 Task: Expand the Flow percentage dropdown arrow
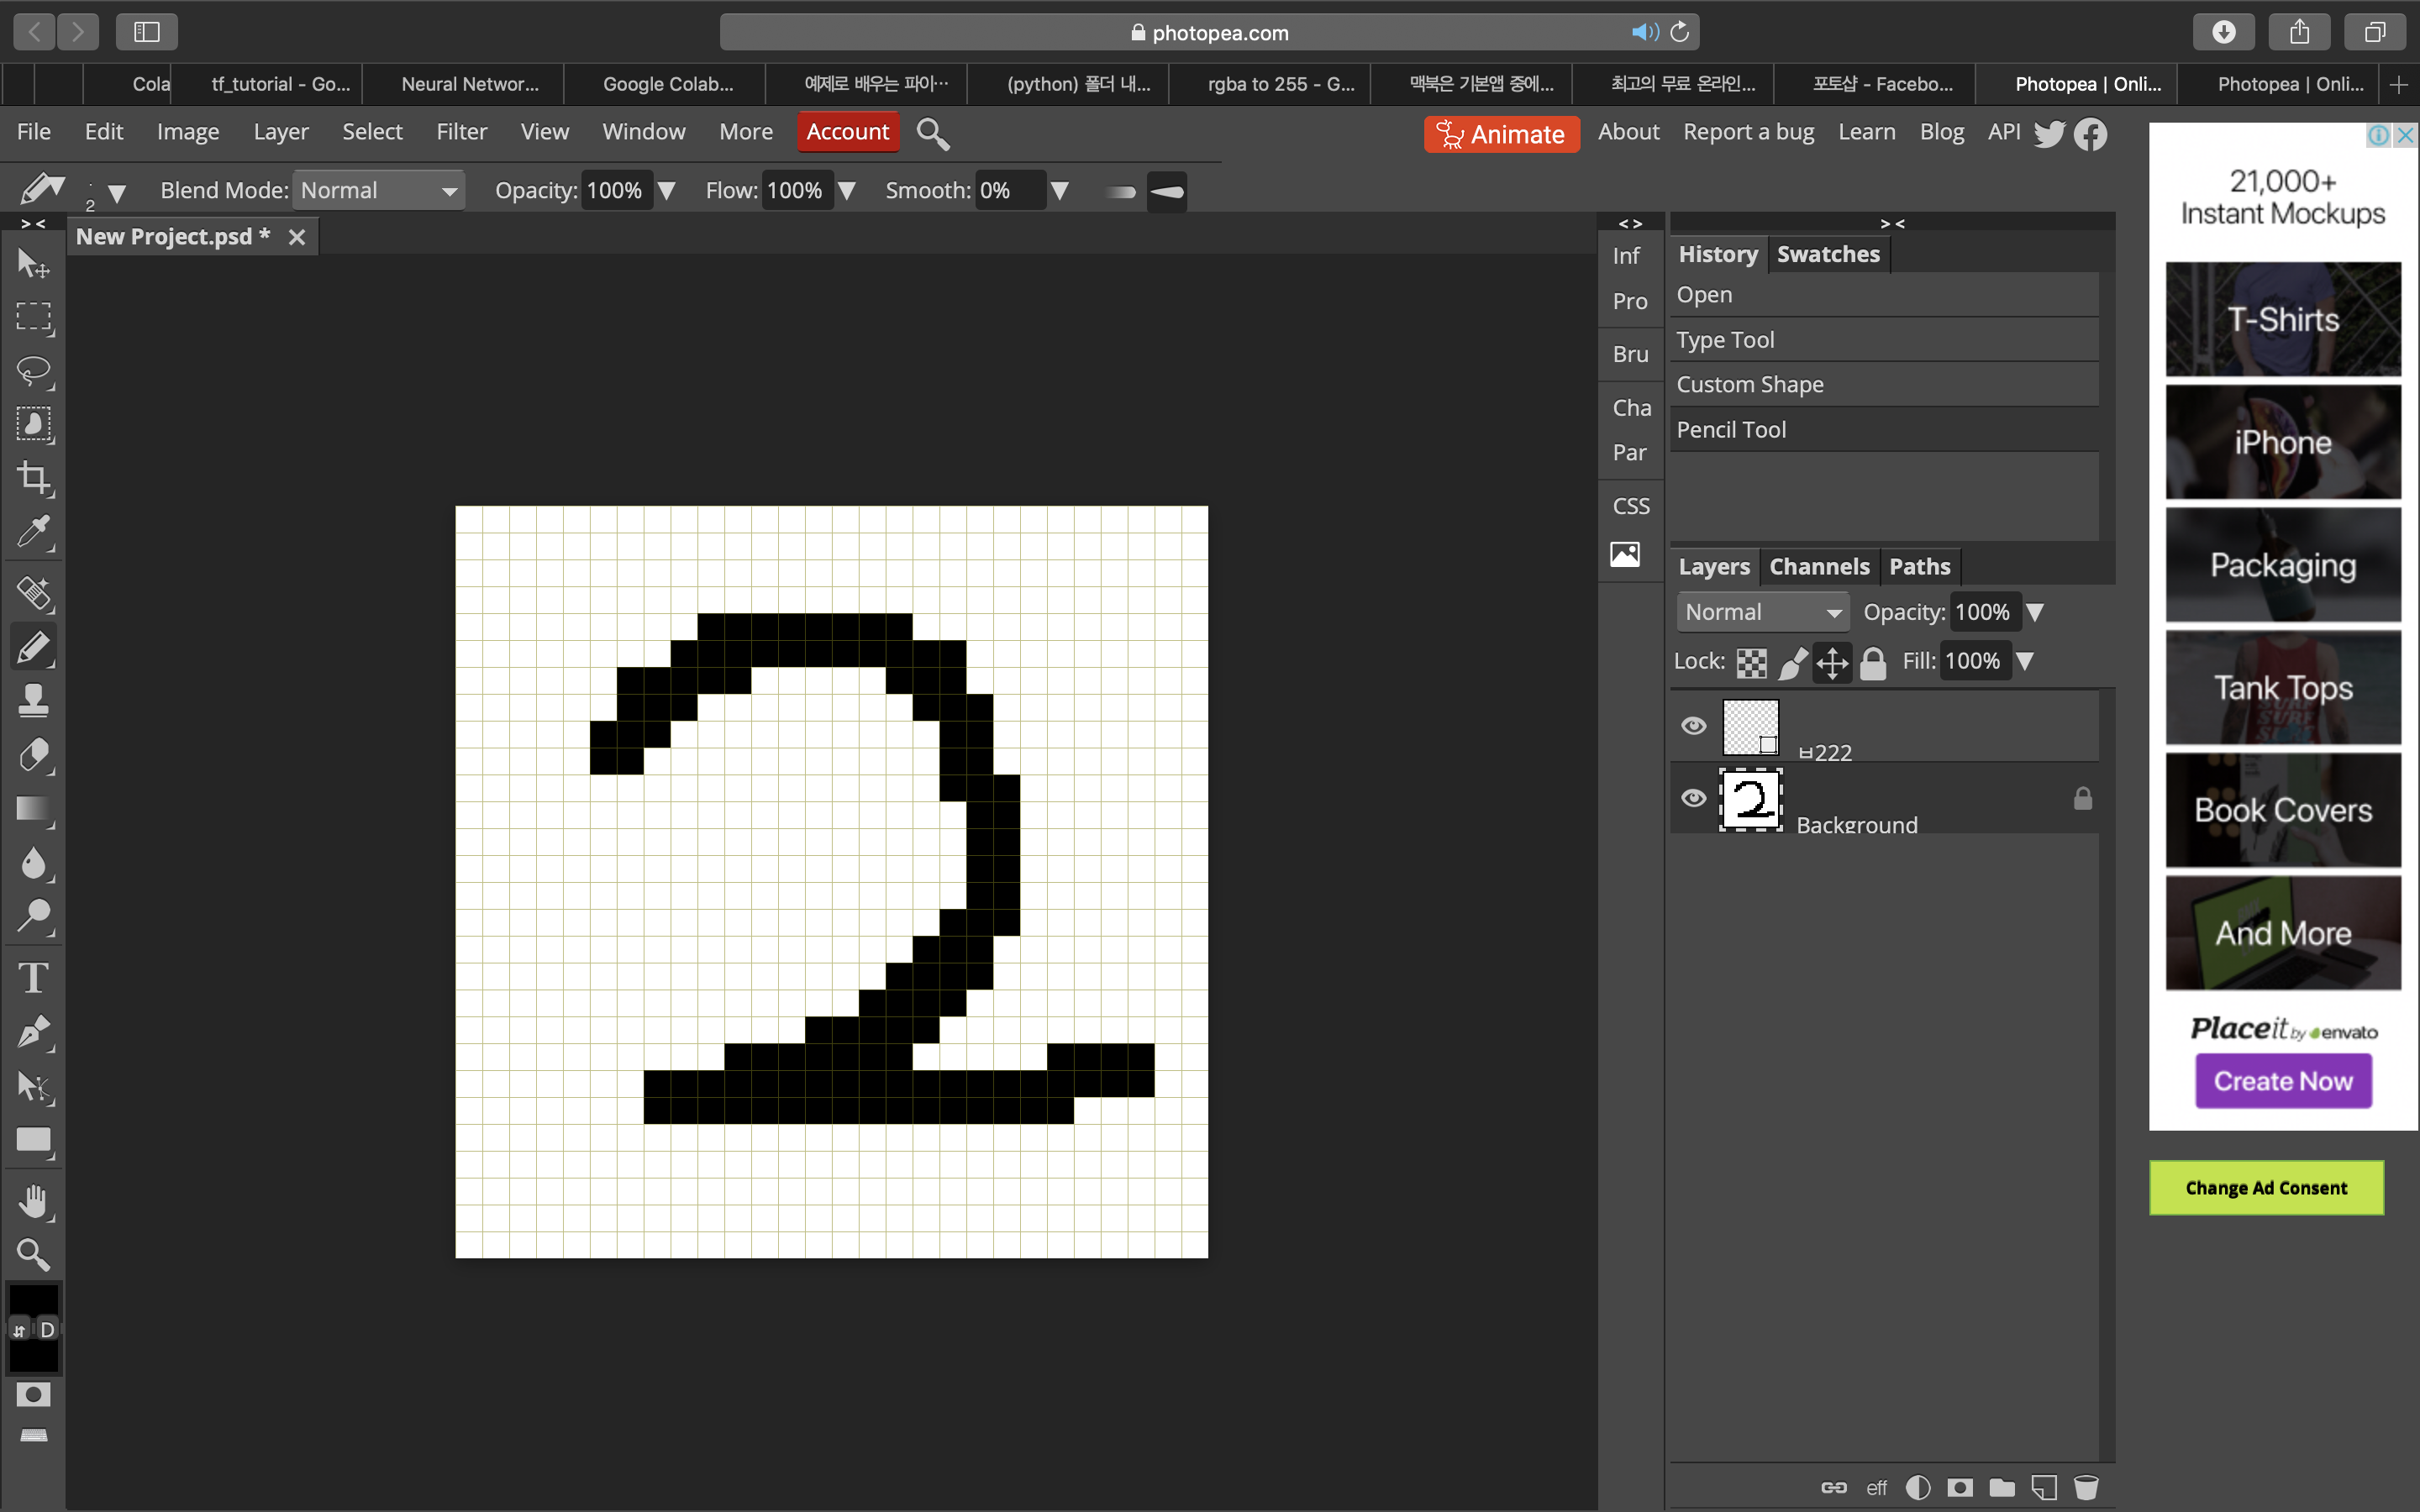(x=847, y=190)
